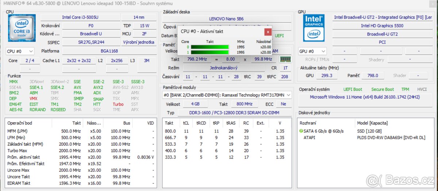The image size is (438, 191).
Task: Click the TPM label
Action: click(405, 89)
